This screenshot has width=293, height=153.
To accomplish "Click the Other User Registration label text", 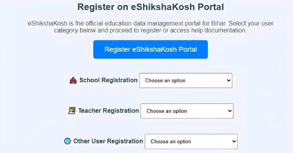I will tap(108, 141).
